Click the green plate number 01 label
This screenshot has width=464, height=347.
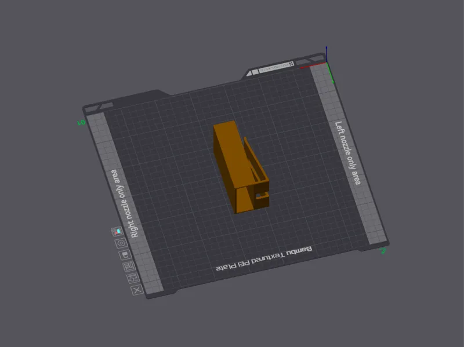click(81, 122)
